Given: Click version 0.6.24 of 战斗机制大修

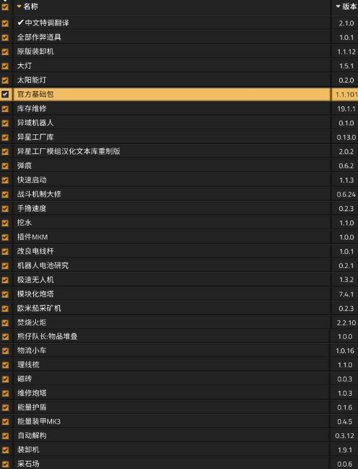Looking at the screenshot, I should (346, 194).
